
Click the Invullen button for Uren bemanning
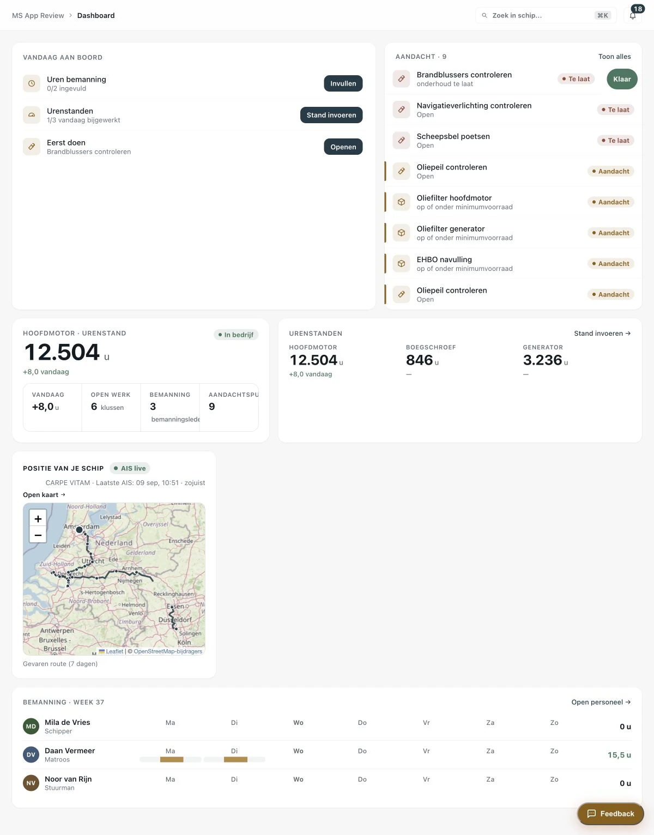[x=343, y=83]
